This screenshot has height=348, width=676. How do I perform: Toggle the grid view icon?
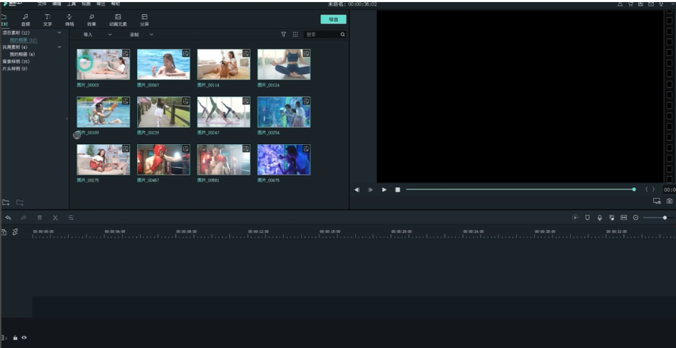tap(295, 34)
